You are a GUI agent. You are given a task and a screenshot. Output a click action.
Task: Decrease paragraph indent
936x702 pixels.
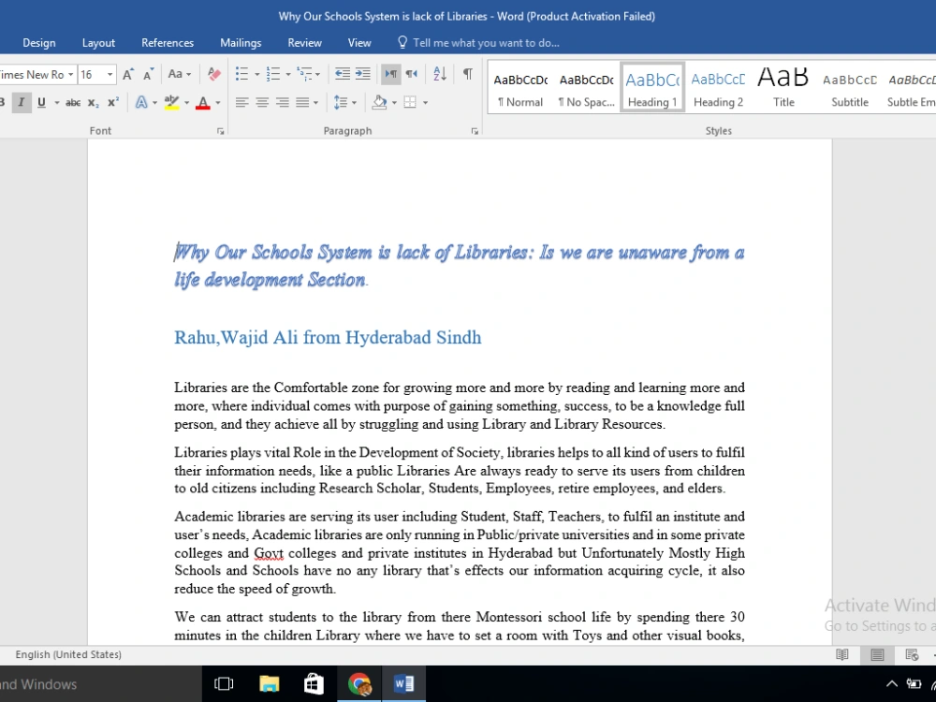[x=342, y=74]
